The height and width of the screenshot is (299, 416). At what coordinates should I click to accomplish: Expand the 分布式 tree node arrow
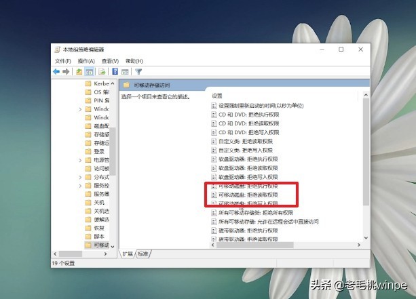(80, 177)
